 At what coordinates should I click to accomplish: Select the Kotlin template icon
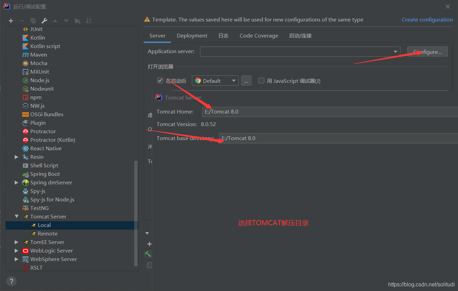pos(26,38)
